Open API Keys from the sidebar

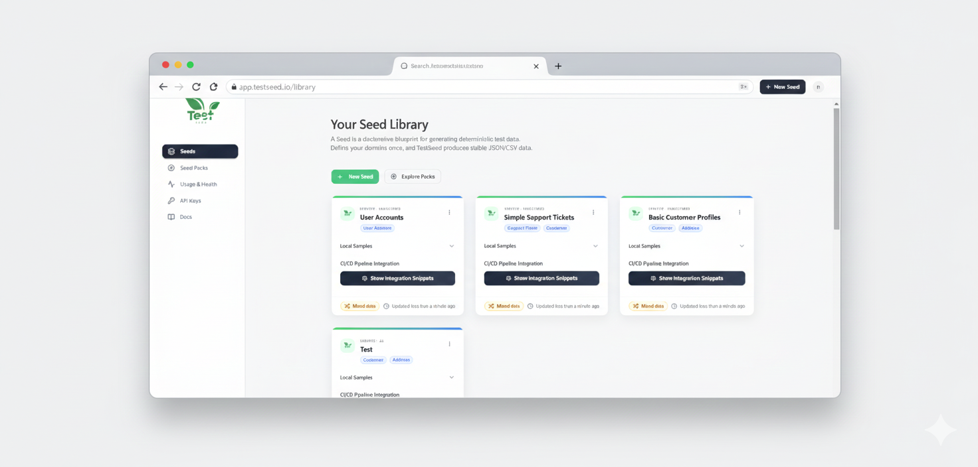tap(190, 200)
